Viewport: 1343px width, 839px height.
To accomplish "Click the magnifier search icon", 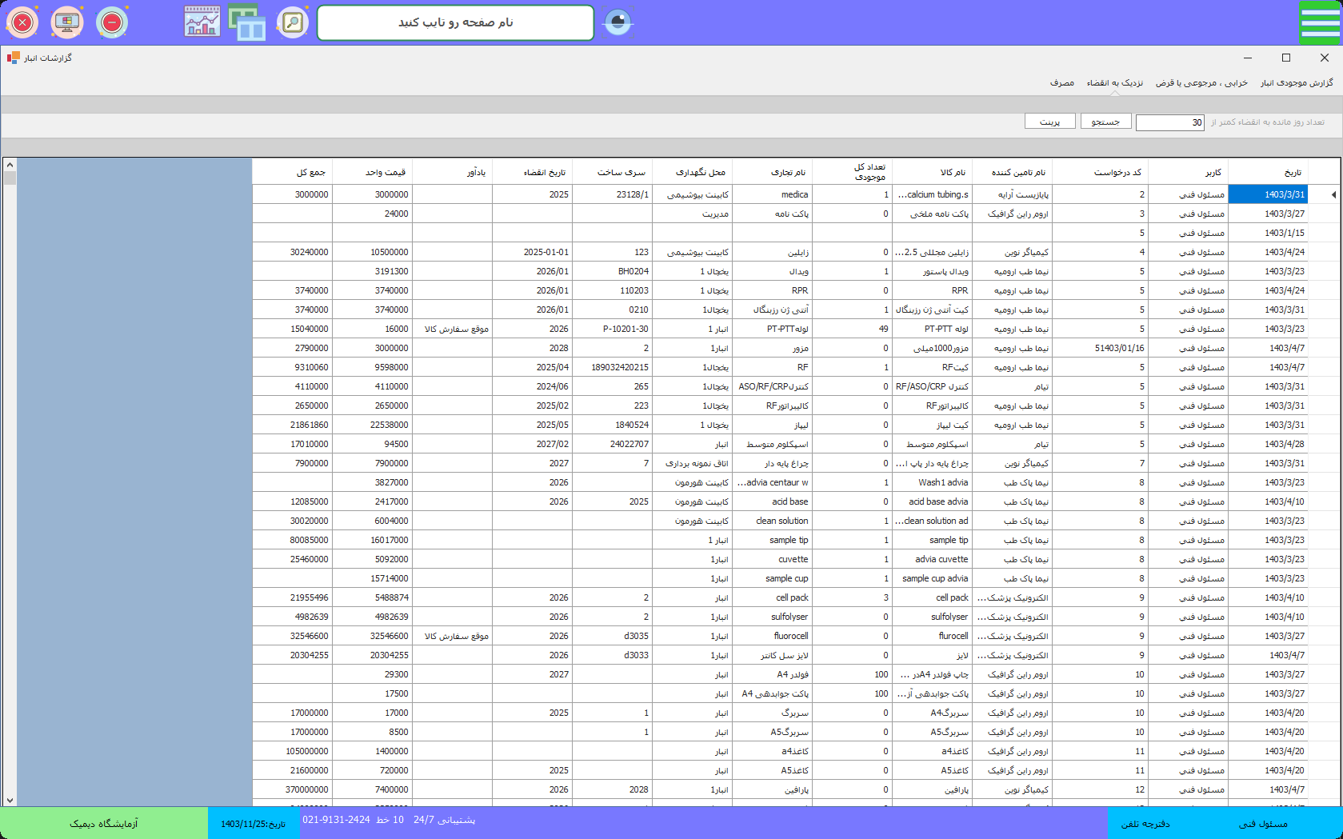I will coord(293,22).
